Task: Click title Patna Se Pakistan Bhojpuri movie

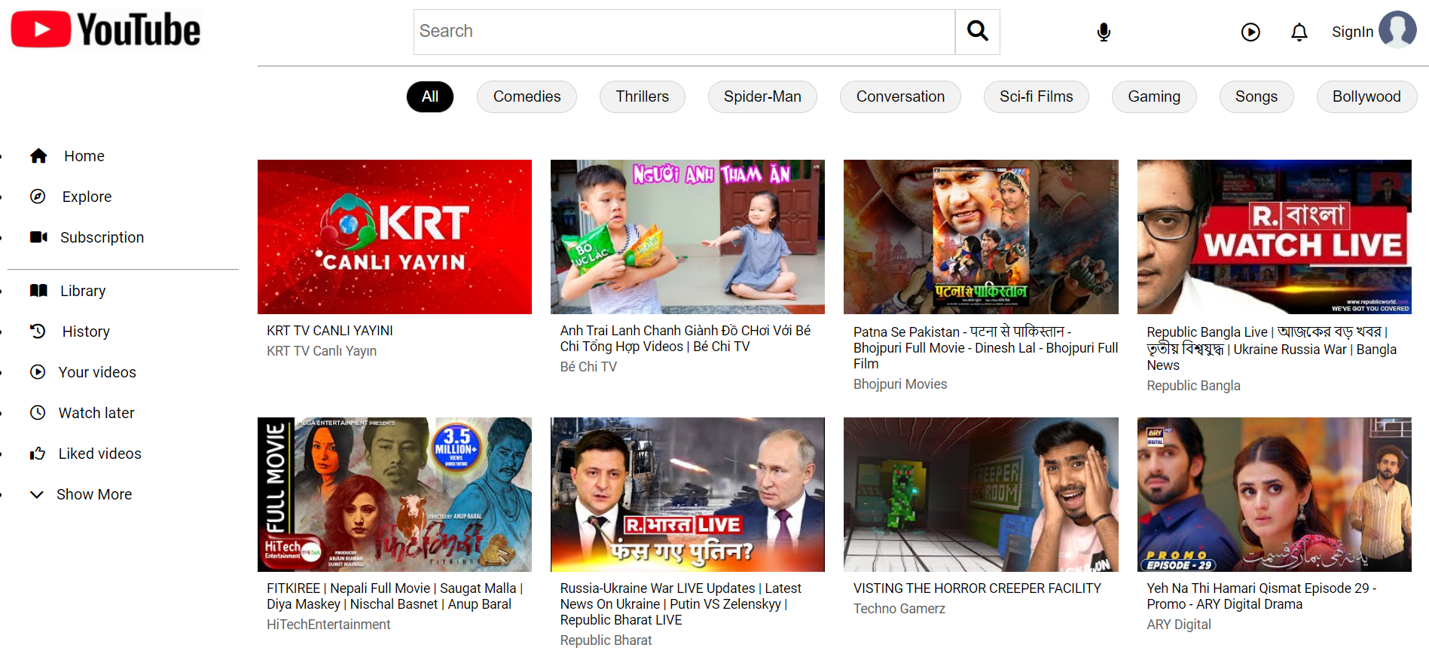Action: point(985,347)
